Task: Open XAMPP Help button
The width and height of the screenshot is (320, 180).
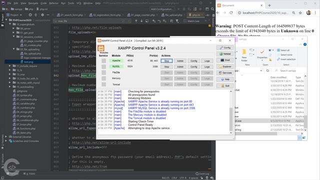Action: 225,79
